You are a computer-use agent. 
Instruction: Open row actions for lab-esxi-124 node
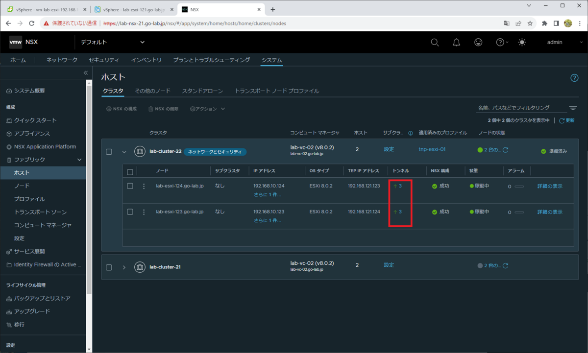tap(144, 186)
